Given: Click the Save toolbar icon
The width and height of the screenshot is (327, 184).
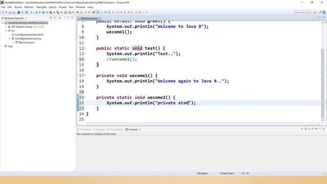Looking at the screenshot, I should click(x=10, y=12).
